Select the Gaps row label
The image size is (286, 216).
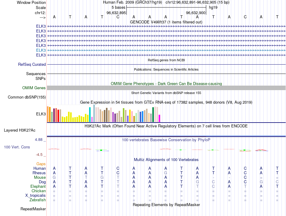[41, 164]
